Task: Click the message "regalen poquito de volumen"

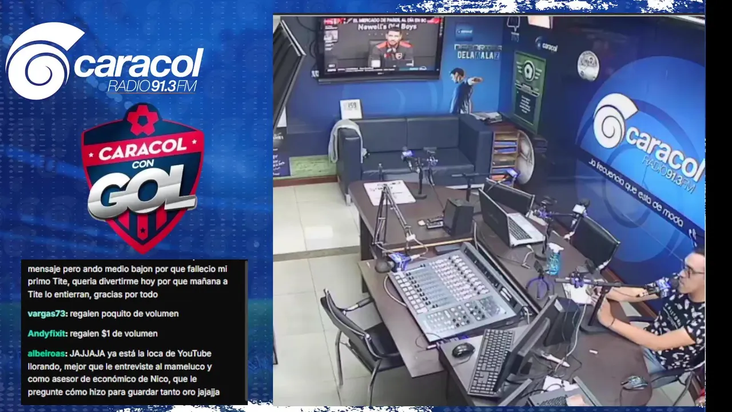Action: [124, 314]
